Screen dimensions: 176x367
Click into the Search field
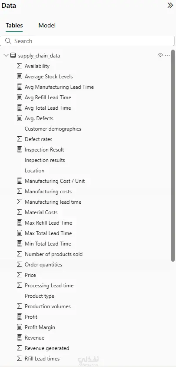click(87, 41)
